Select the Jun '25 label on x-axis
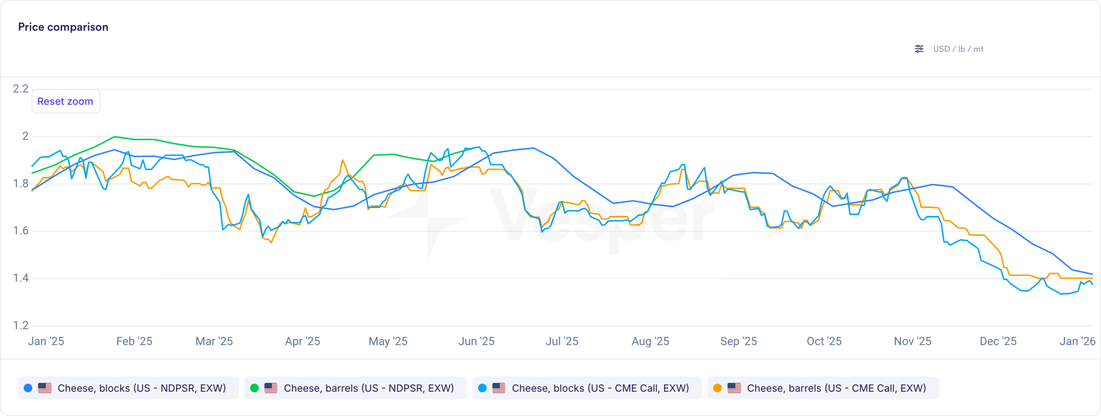Viewport: 1101px width, 416px height. click(x=476, y=341)
